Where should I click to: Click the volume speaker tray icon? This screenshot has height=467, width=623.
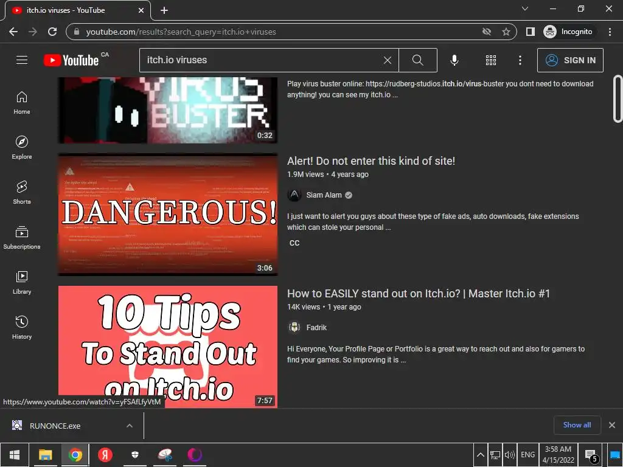click(x=510, y=455)
